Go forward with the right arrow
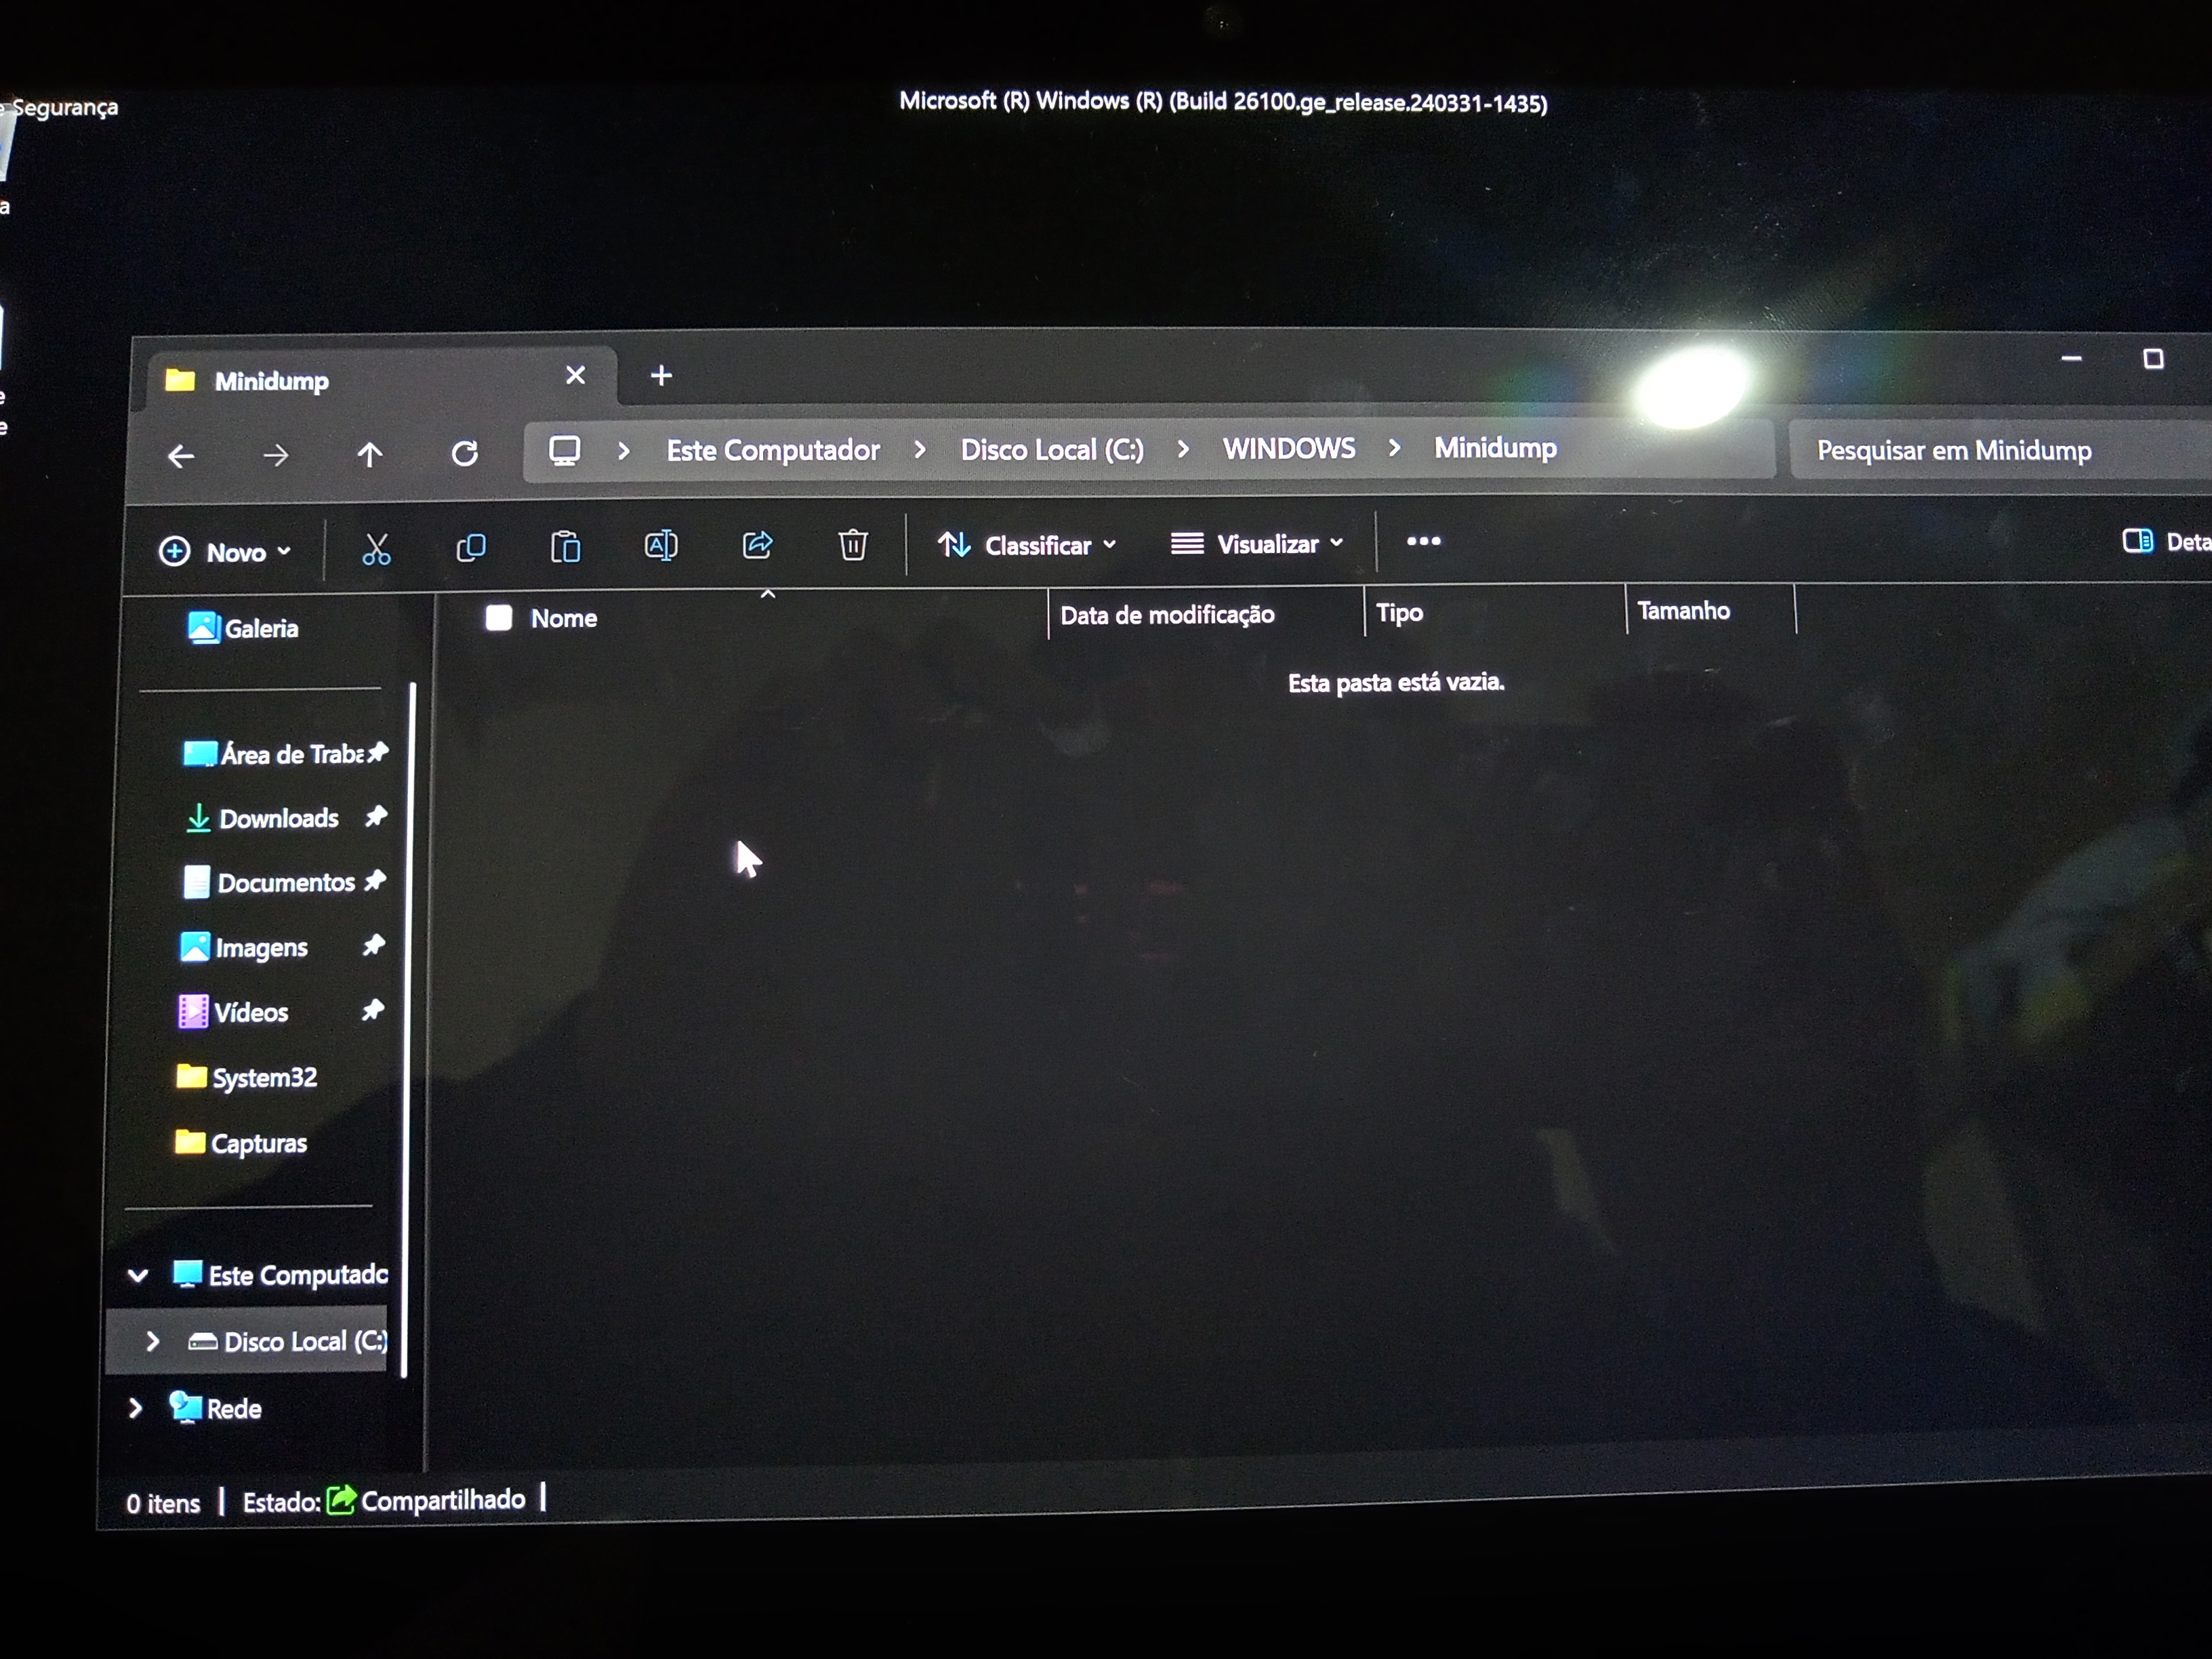This screenshot has width=2212, height=1659. pyautogui.click(x=275, y=456)
